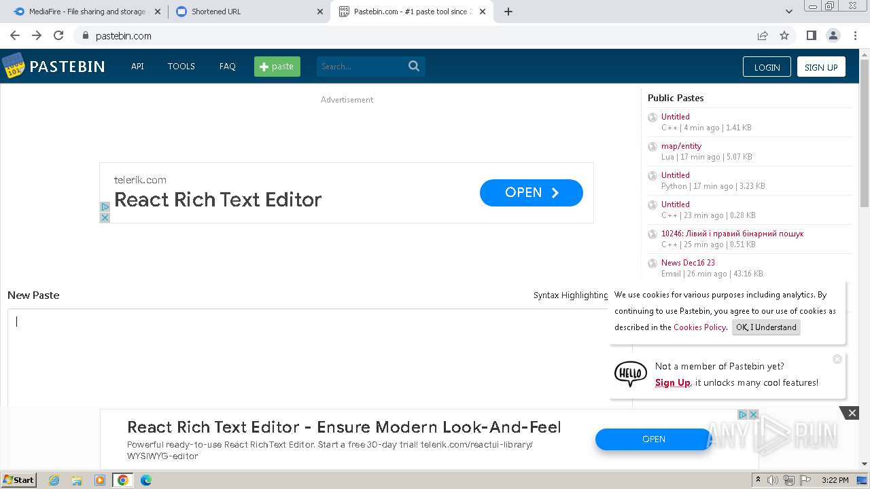Click the green paste button
Image resolution: width=870 pixels, height=489 pixels.
[277, 66]
